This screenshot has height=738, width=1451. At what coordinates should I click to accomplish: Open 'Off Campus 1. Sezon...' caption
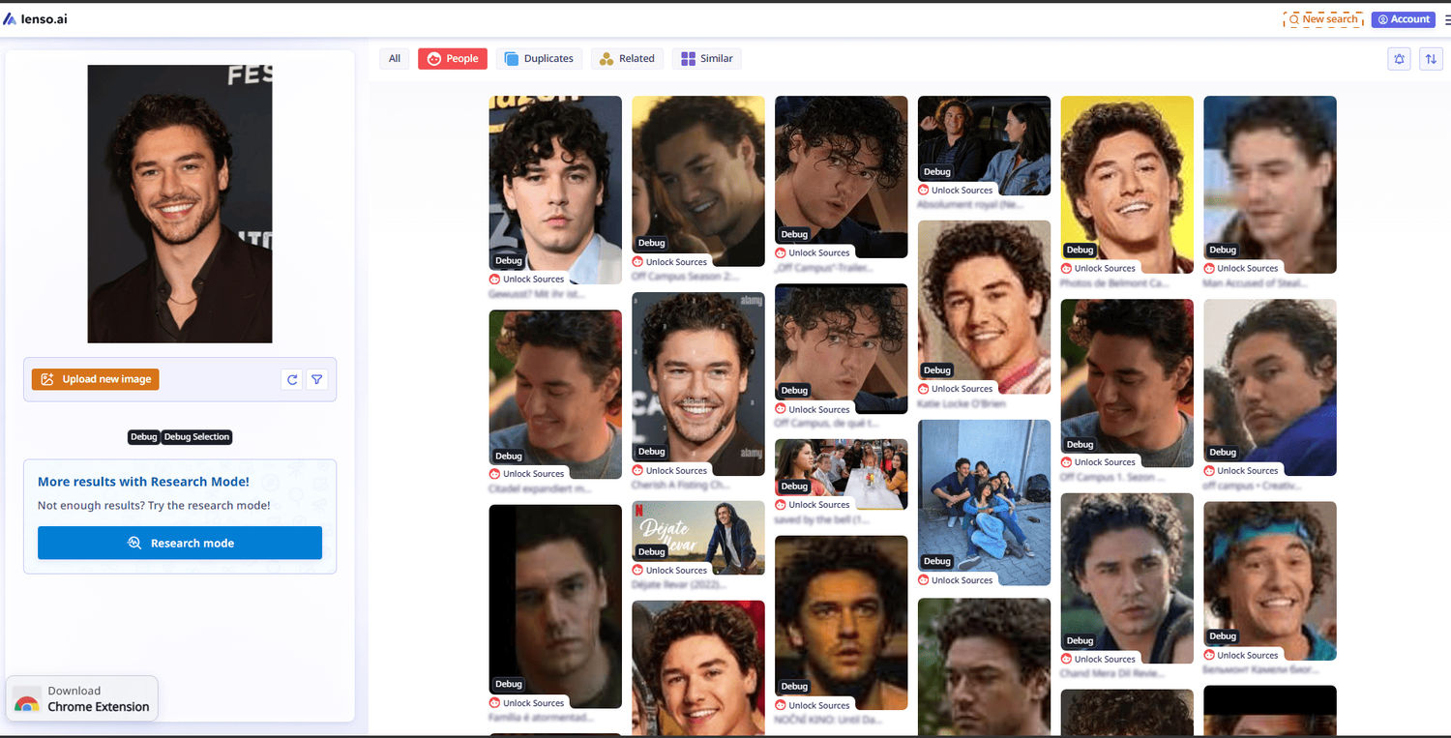point(1112,478)
